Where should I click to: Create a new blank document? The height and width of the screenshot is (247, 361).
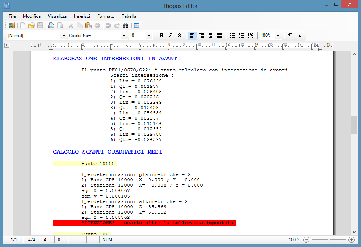[x=23, y=25]
